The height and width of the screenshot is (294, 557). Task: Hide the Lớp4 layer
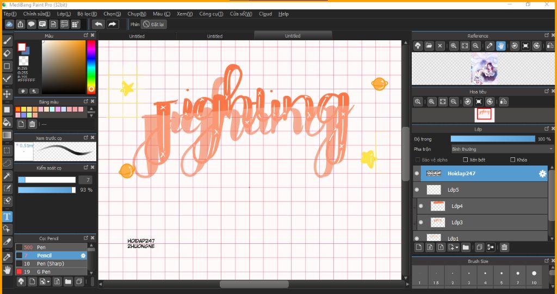click(421, 206)
